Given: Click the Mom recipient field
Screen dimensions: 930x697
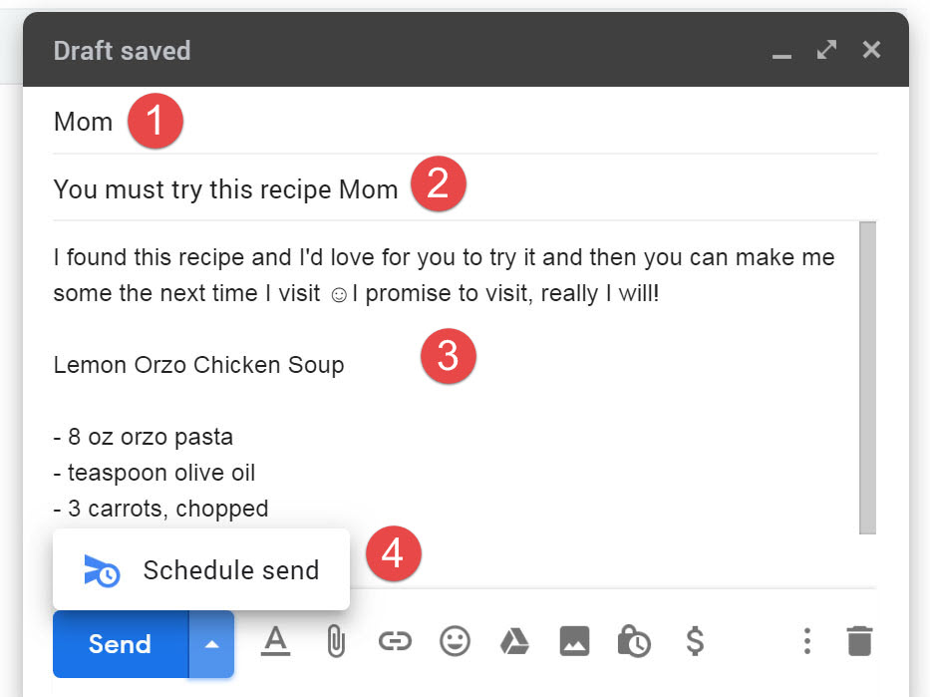Looking at the screenshot, I should point(465,122).
